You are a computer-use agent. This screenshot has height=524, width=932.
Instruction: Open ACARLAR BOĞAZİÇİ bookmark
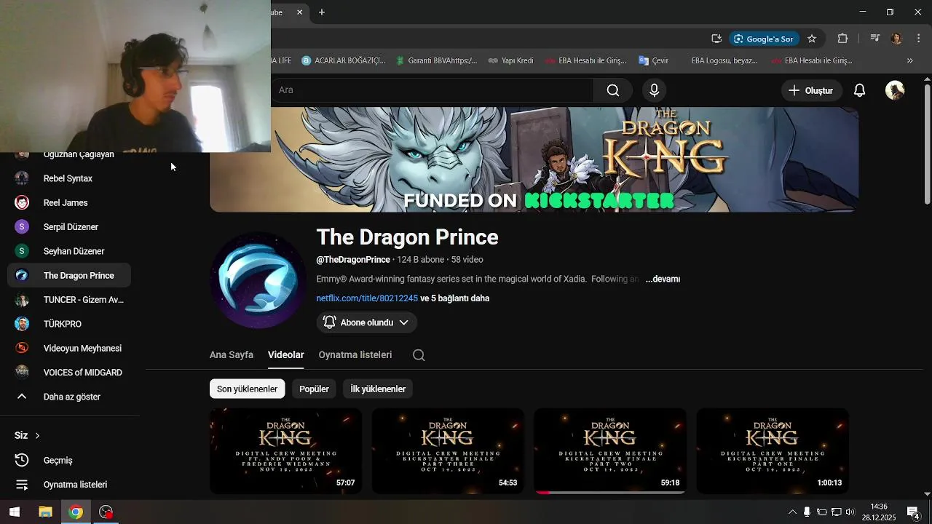click(343, 60)
